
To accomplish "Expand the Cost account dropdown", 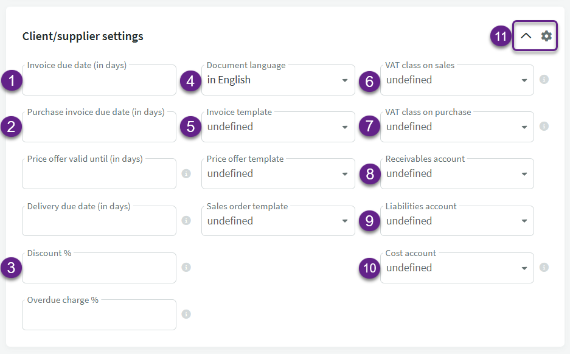I will pos(457,268).
